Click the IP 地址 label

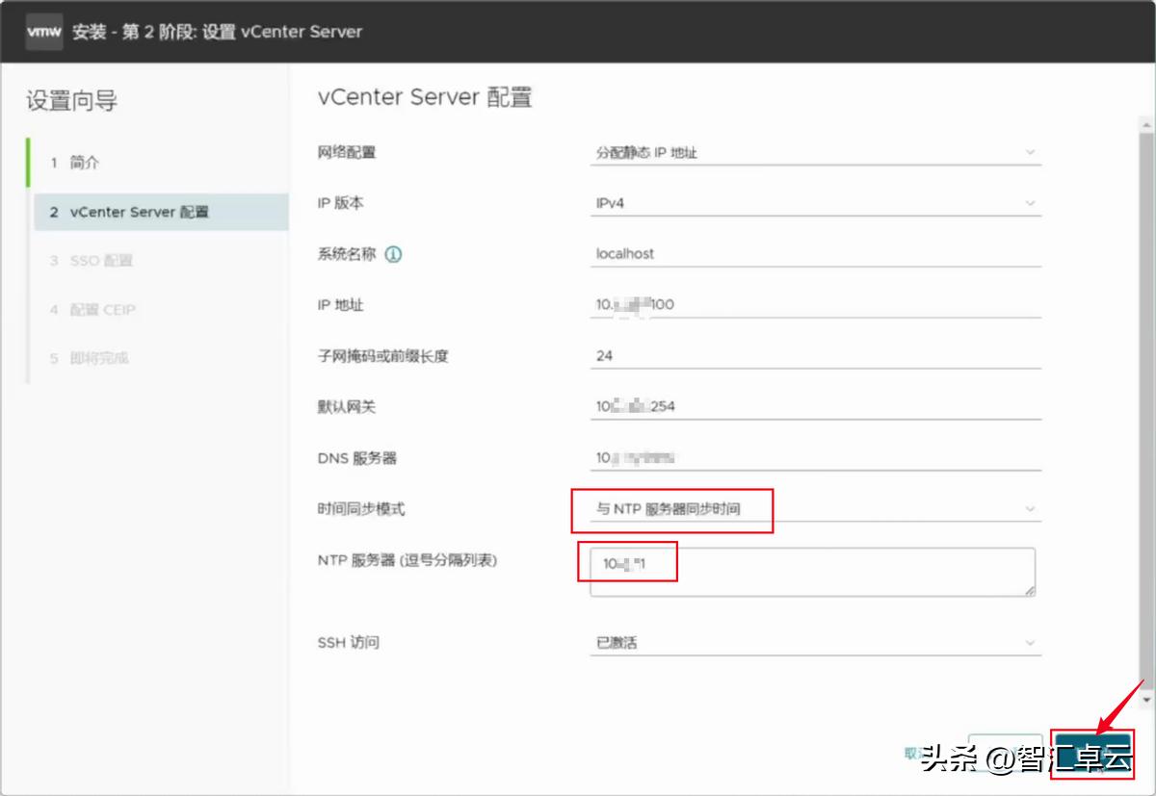click(x=341, y=305)
